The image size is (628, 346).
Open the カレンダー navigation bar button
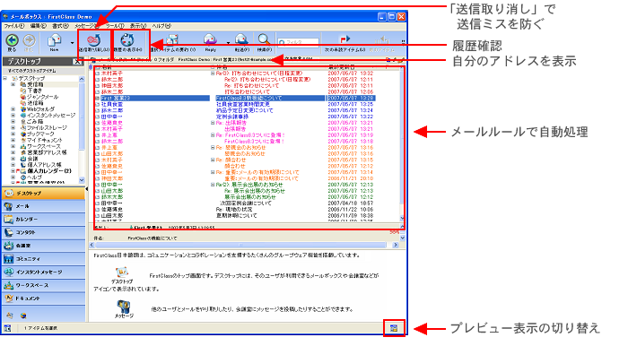tap(44, 220)
